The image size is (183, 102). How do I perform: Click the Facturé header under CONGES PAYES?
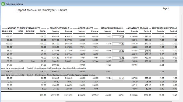click(95, 31)
